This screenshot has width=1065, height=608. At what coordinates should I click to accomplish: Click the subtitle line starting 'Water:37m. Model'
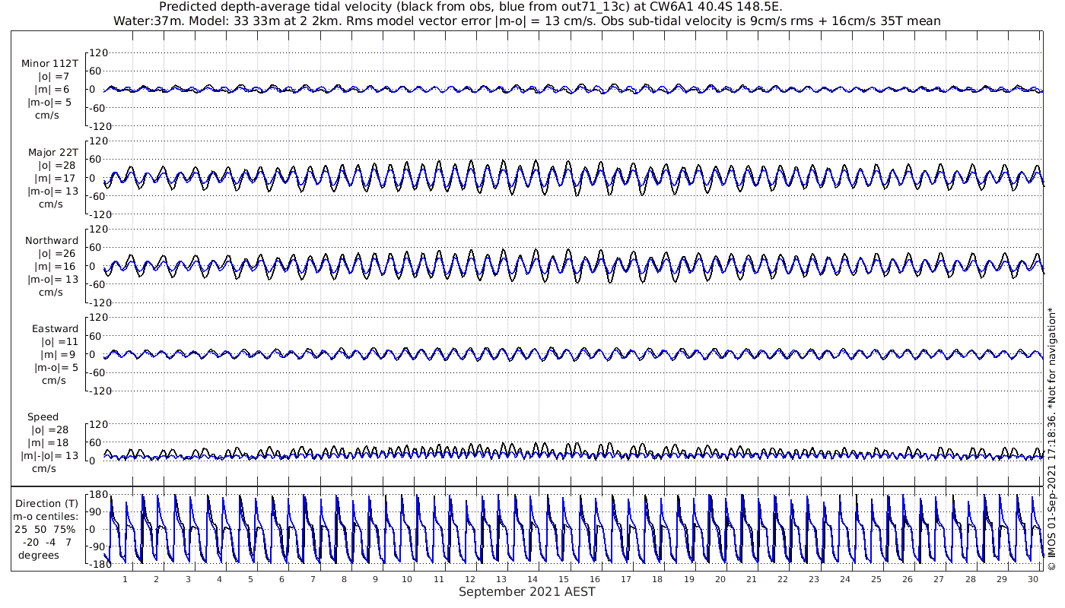click(x=526, y=21)
